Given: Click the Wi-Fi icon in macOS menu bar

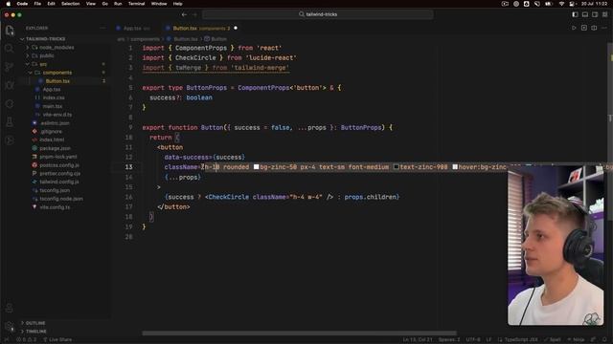Looking at the screenshot, I should pos(561,4).
